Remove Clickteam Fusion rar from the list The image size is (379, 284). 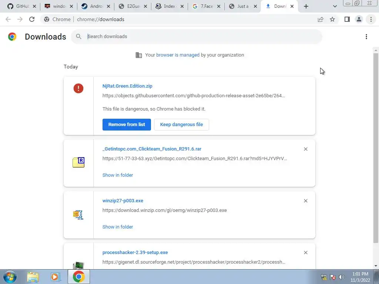tap(305, 149)
